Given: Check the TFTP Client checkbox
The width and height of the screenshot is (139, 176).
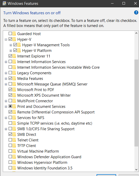Looking at the screenshot, I should point(10,145).
